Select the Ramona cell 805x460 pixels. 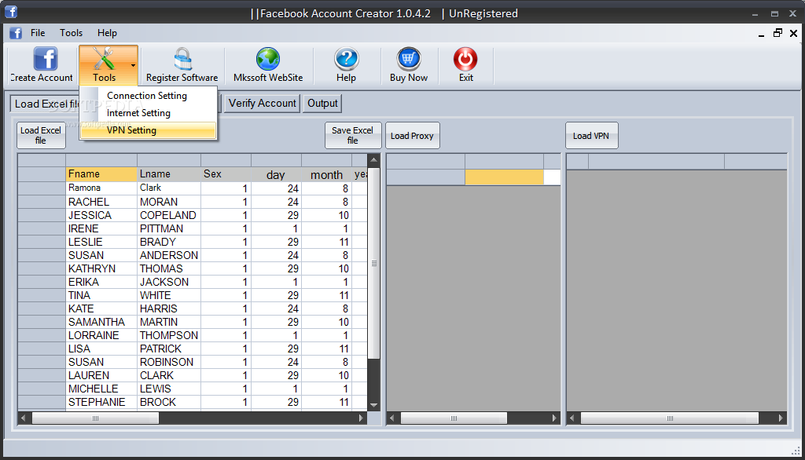point(101,188)
